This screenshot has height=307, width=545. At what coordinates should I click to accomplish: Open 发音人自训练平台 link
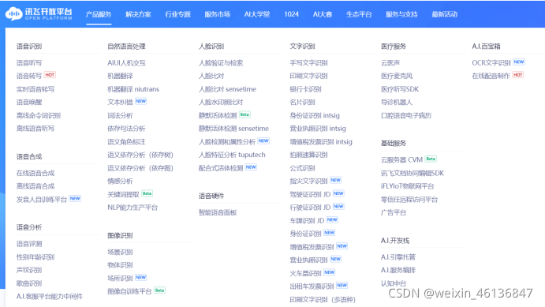[41, 200]
